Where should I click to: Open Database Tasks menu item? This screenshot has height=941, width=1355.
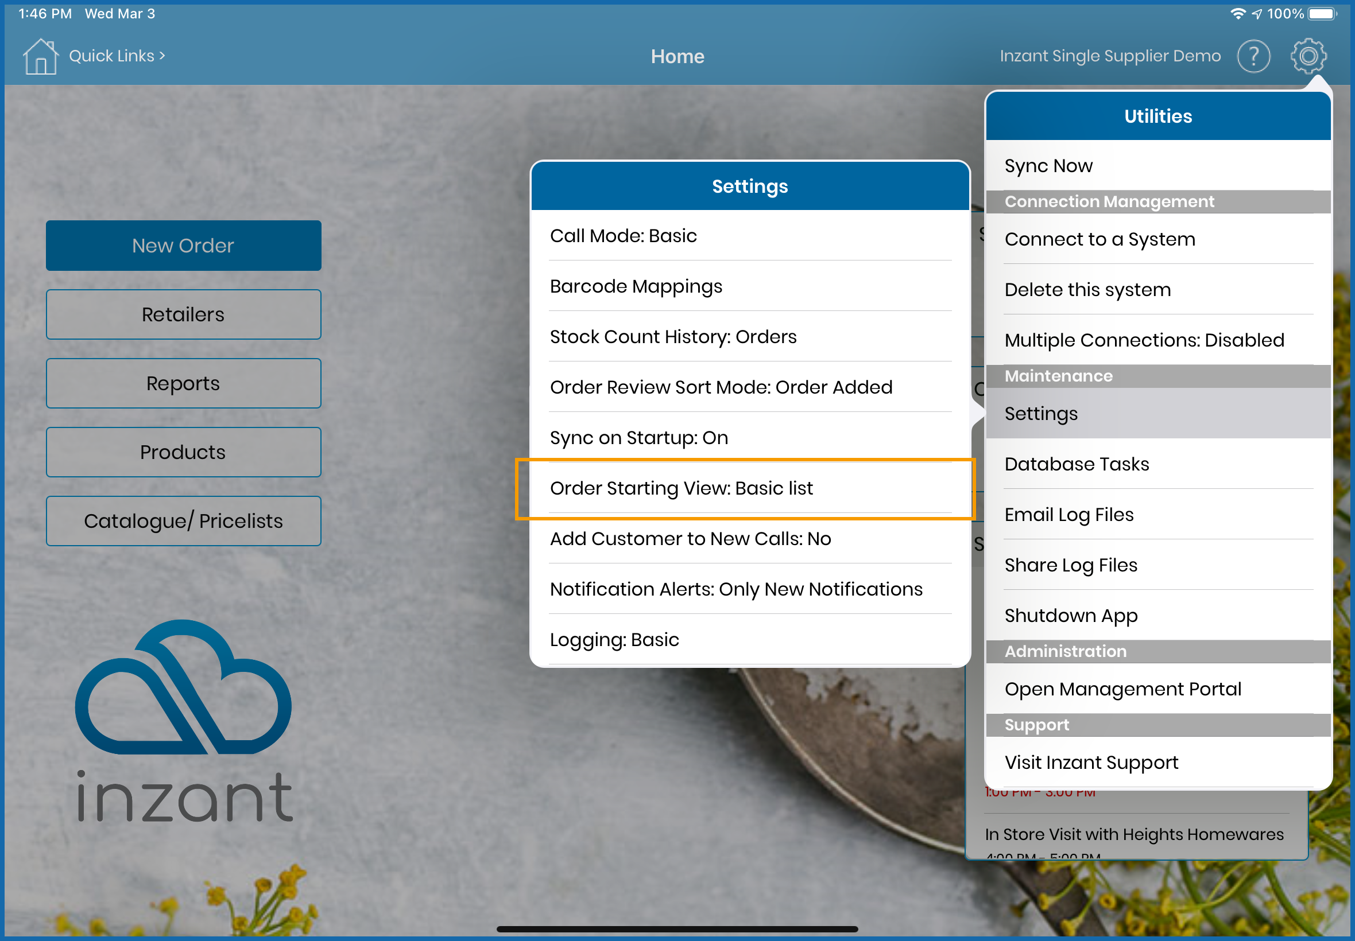click(1077, 464)
